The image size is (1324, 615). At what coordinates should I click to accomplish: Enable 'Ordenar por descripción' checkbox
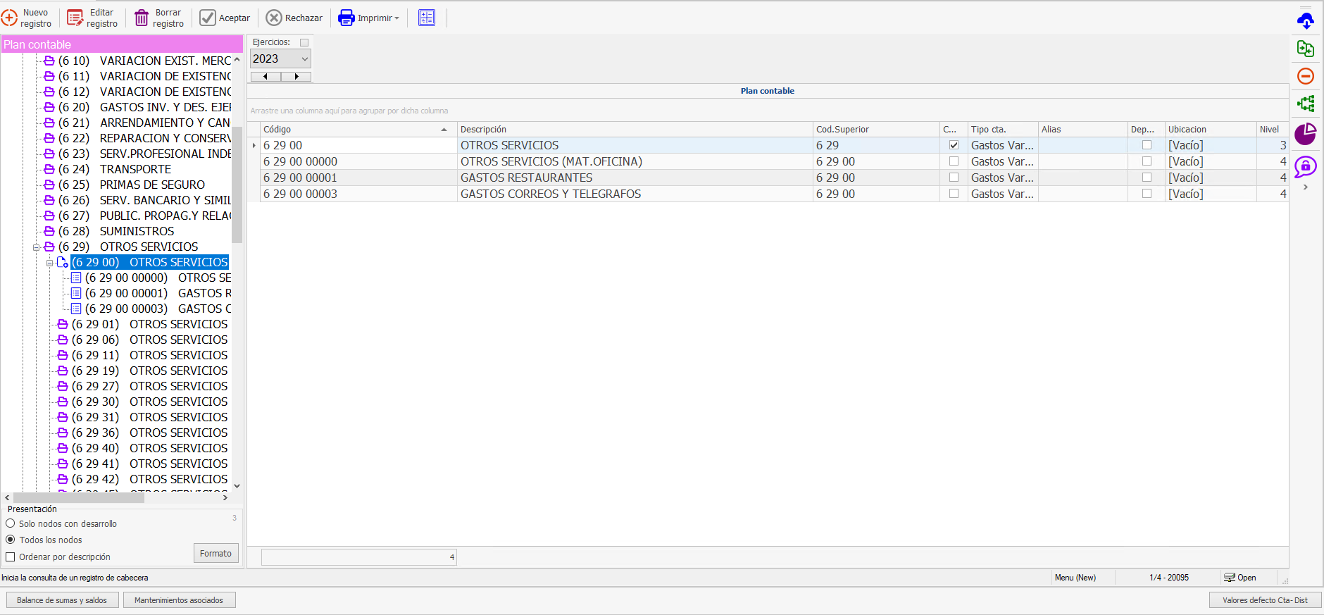[x=11, y=557]
